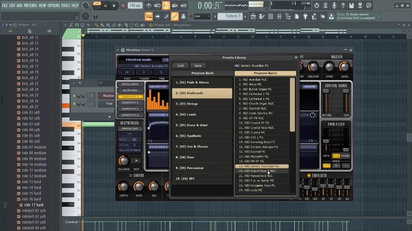This screenshot has width=412, height=231.
Task: Open the mixer view icon
Action: 279,16
